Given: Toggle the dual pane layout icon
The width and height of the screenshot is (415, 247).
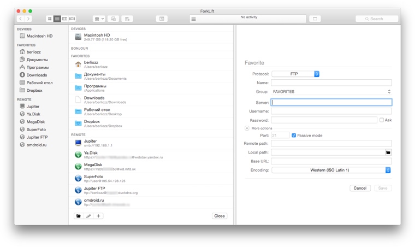Looking at the screenshot, I should point(162,19).
